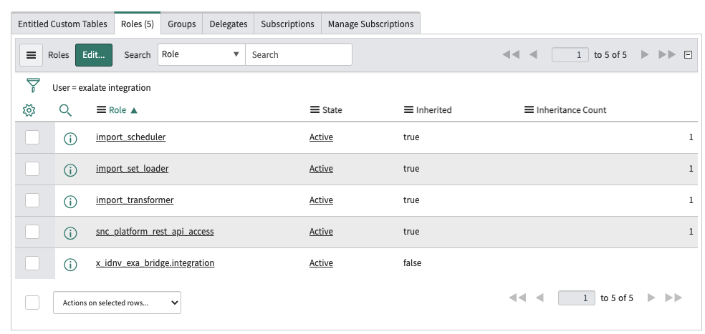Click the filter funnel icon
This screenshot has height=334, width=705.
pos(32,87)
